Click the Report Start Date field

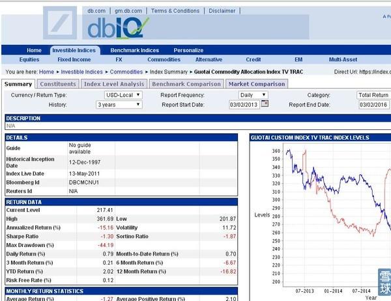[x=244, y=105]
